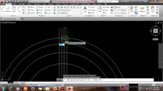This screenshot has height=91, width=163.
Task: Toggle Snap Mode in status bar
Action: coord(28,85)
